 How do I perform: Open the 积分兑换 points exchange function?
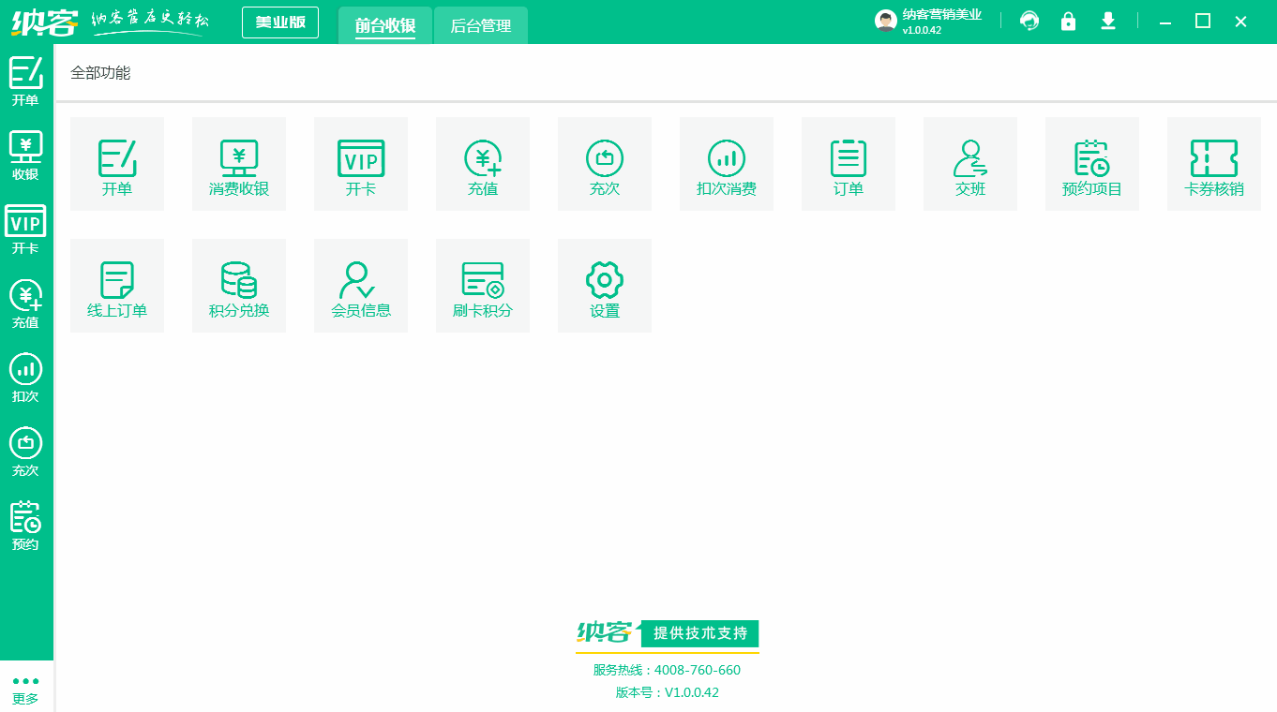pos(239,285)
